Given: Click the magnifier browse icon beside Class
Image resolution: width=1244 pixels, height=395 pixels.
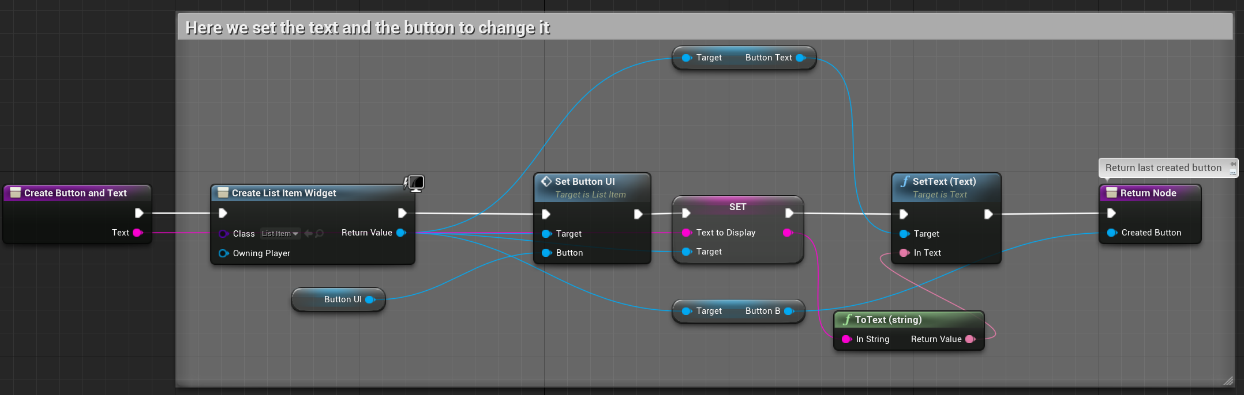Looking at the screenshot, I should (x=320, y=233).
